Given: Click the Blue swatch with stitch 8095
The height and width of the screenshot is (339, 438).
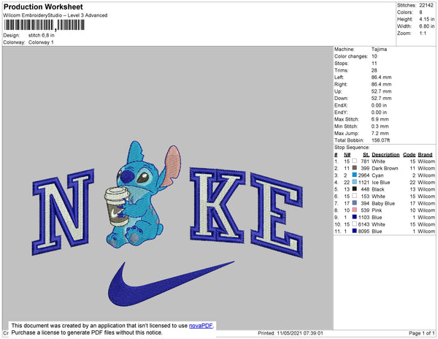Looking at the screenshot, I should click(x=355, y=231).
